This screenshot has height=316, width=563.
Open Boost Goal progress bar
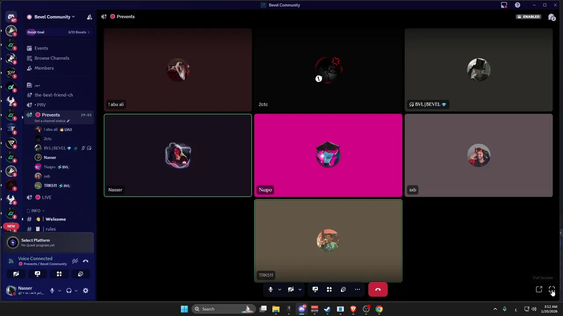(x=58, y=32)
